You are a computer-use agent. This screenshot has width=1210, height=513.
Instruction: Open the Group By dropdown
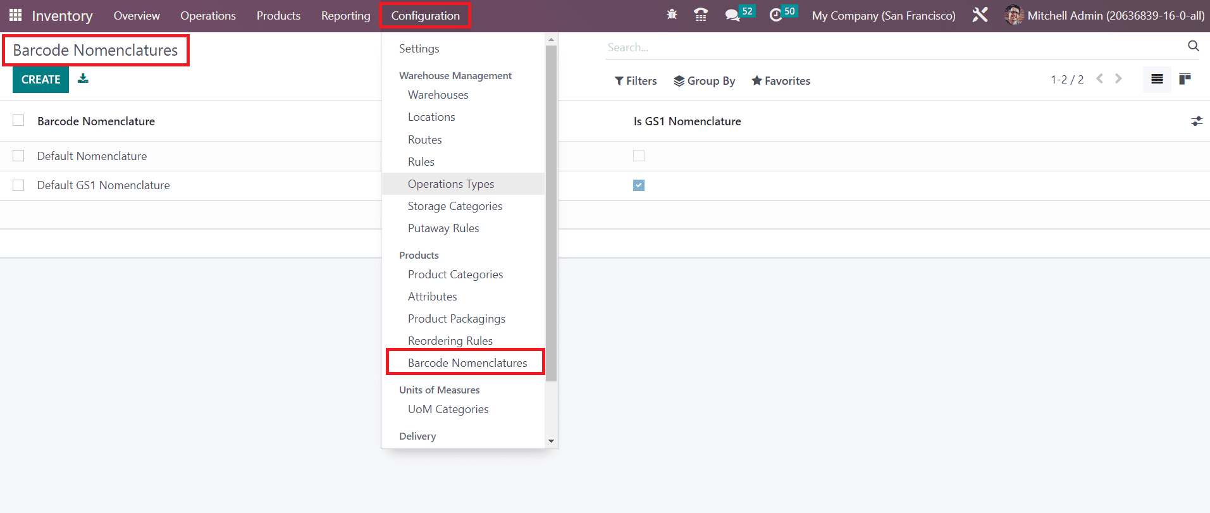coord(704,81)
